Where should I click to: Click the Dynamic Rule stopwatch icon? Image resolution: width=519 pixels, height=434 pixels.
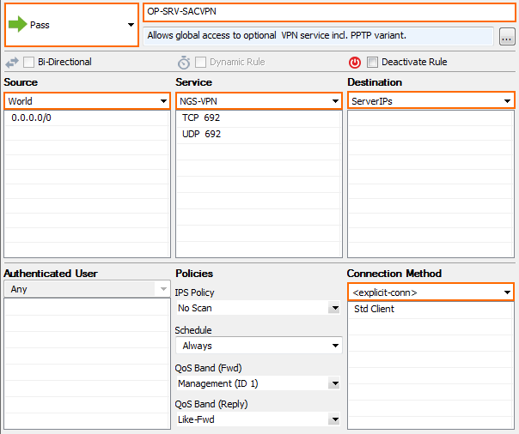(184, 63)
